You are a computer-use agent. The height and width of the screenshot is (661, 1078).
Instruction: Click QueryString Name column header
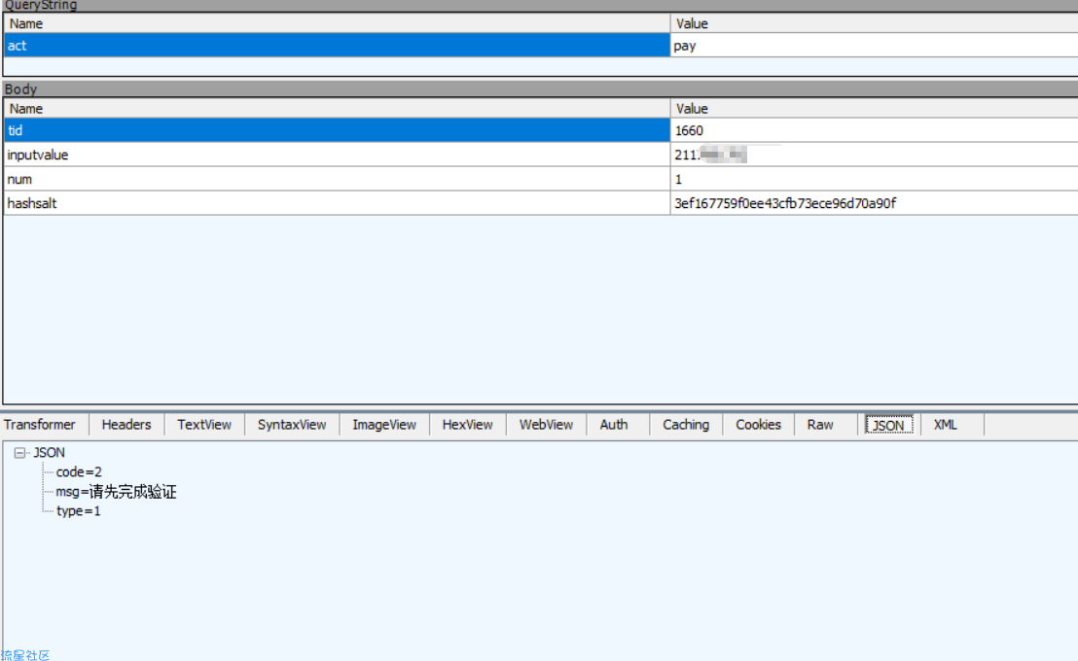tap(337, 23)
